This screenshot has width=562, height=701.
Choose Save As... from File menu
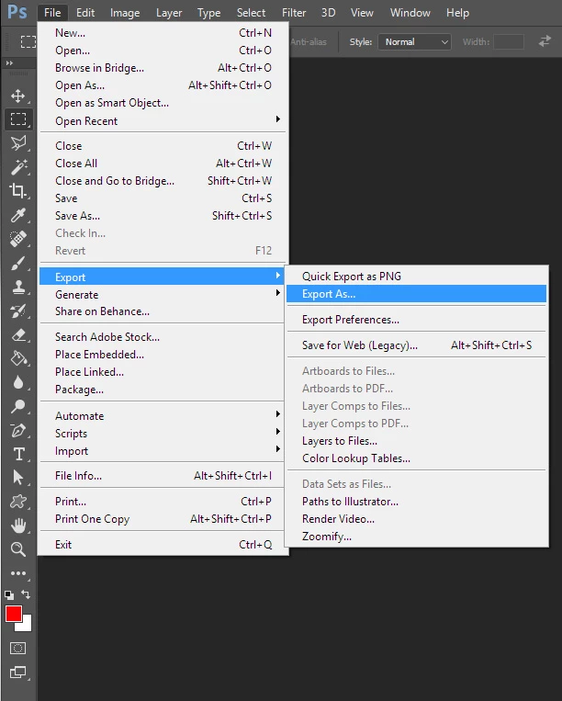click(163, 216)
